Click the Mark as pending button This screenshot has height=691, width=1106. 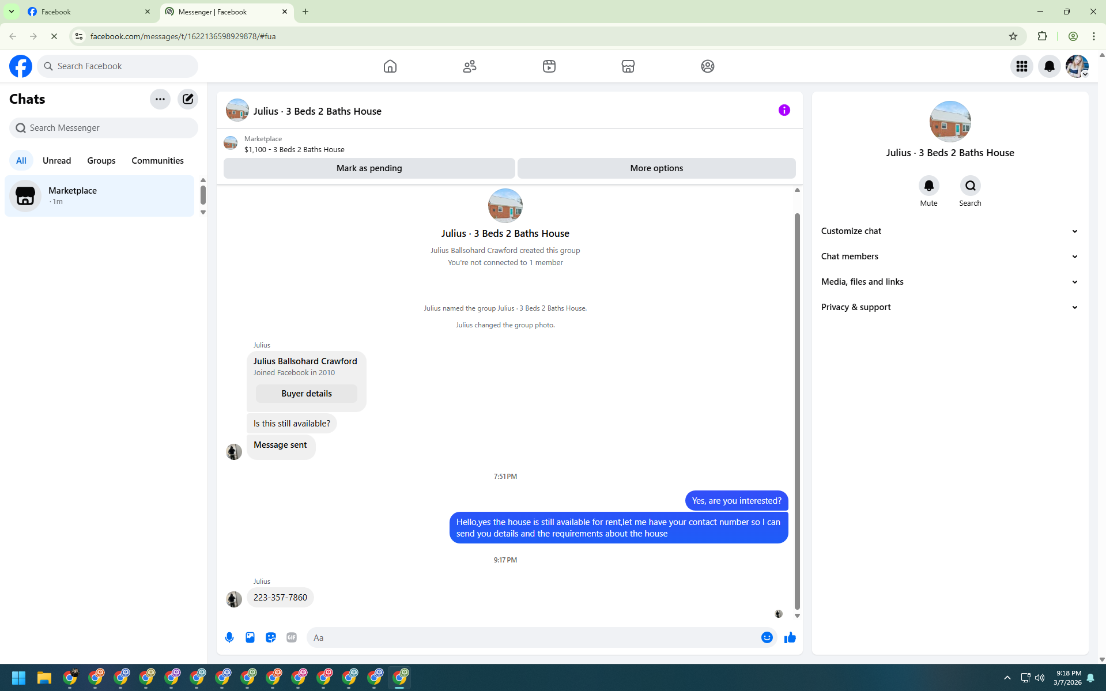click(x=369, y=168)
